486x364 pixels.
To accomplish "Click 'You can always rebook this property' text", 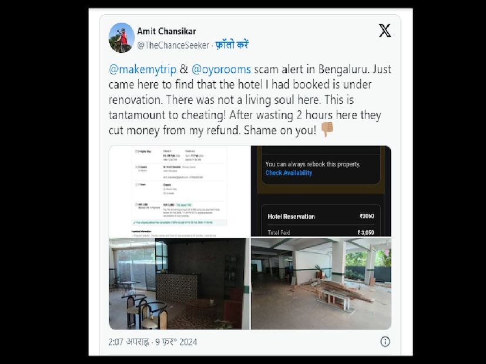I will pos(313,164).
